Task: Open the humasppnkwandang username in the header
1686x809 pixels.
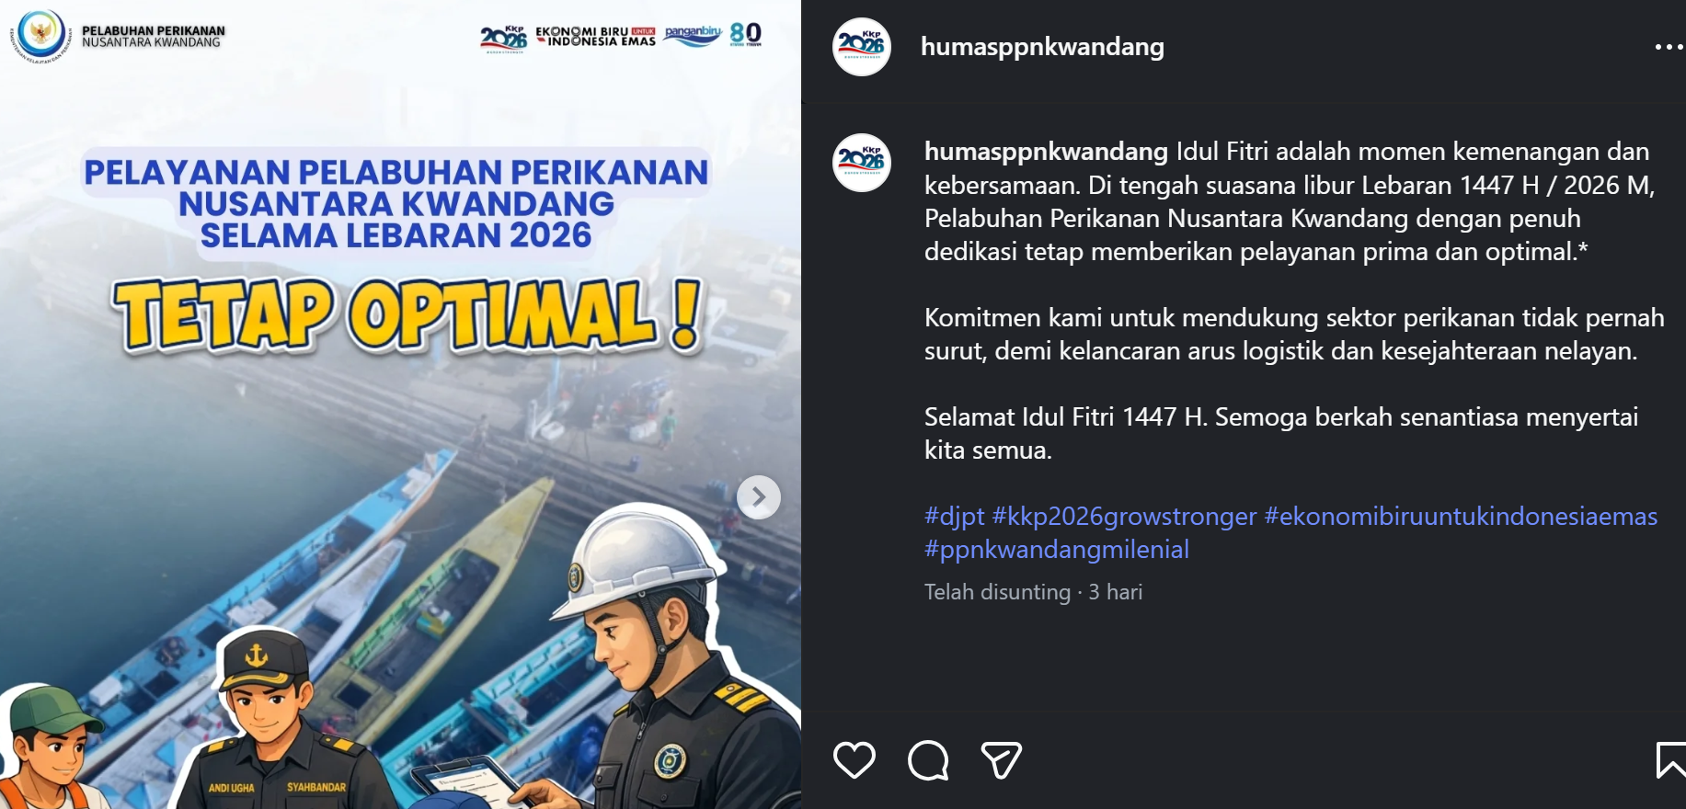Action: 1042,46
